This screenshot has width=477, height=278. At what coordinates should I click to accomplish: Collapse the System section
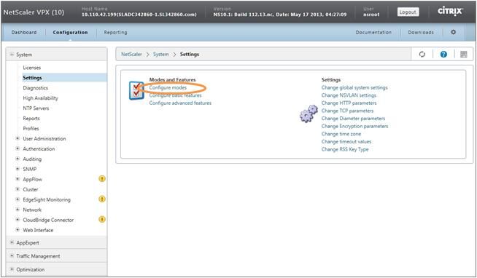point(12,55)
